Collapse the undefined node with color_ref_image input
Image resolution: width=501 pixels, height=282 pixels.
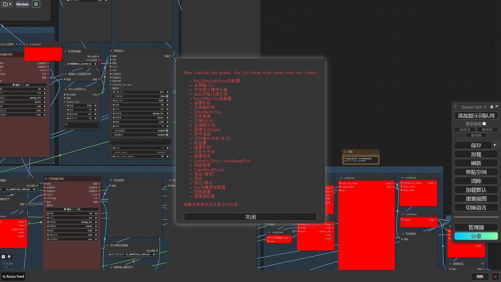(341, 178)
